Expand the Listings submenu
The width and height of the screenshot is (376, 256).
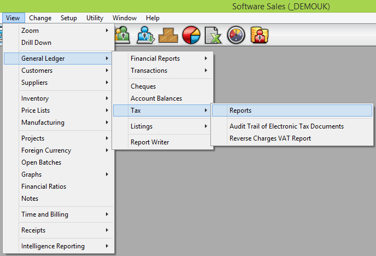click(x=162, y=126)
